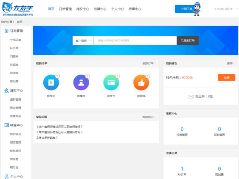Click the 订单管理 sidebar section icon
Image resolution: width=239 pixels, height=179 pixels.
point(6,31)
